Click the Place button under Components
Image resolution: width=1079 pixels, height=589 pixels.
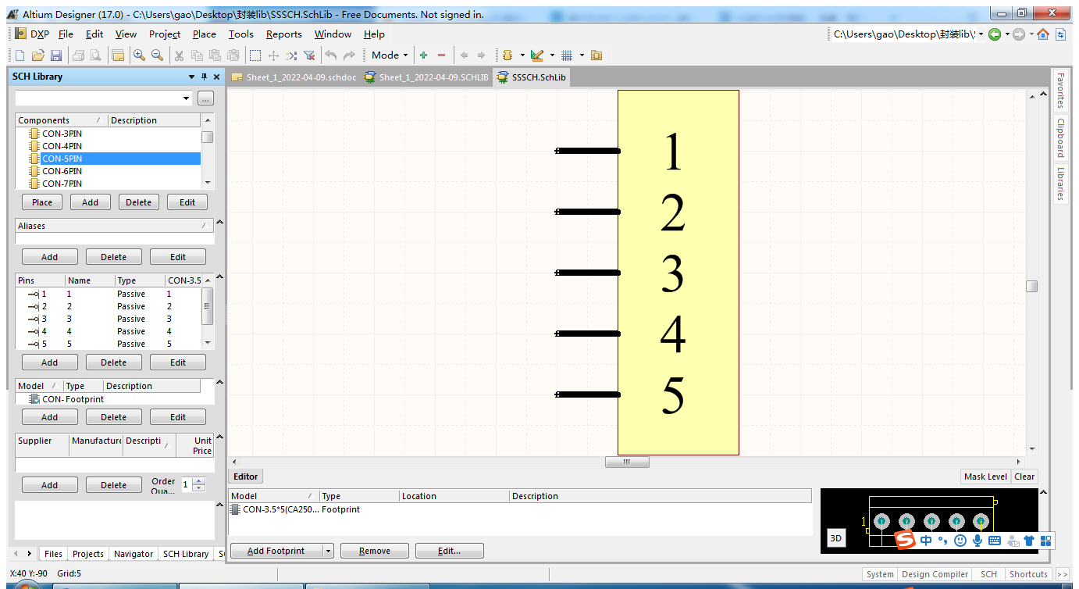point(42,202)
